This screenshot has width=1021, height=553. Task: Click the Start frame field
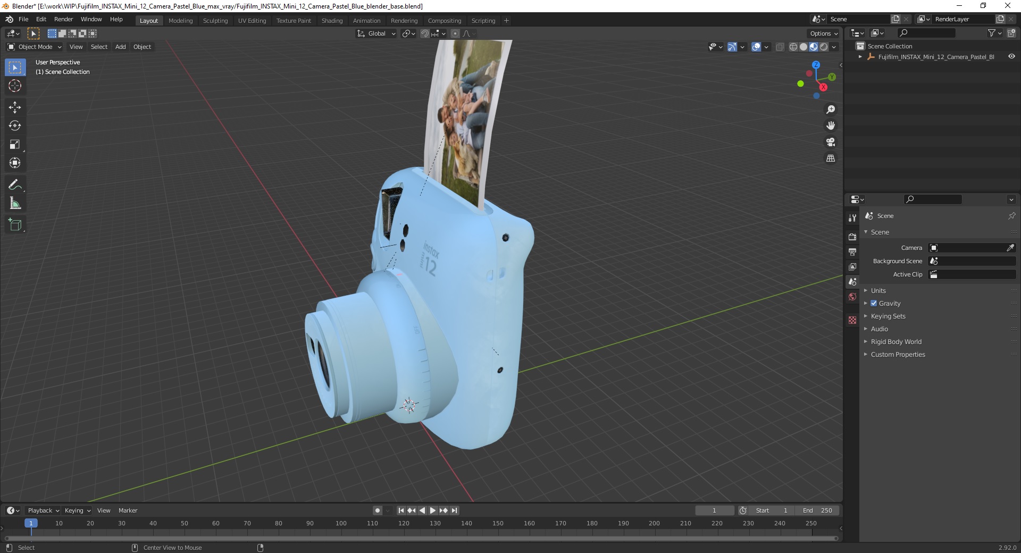coord(772,510)
